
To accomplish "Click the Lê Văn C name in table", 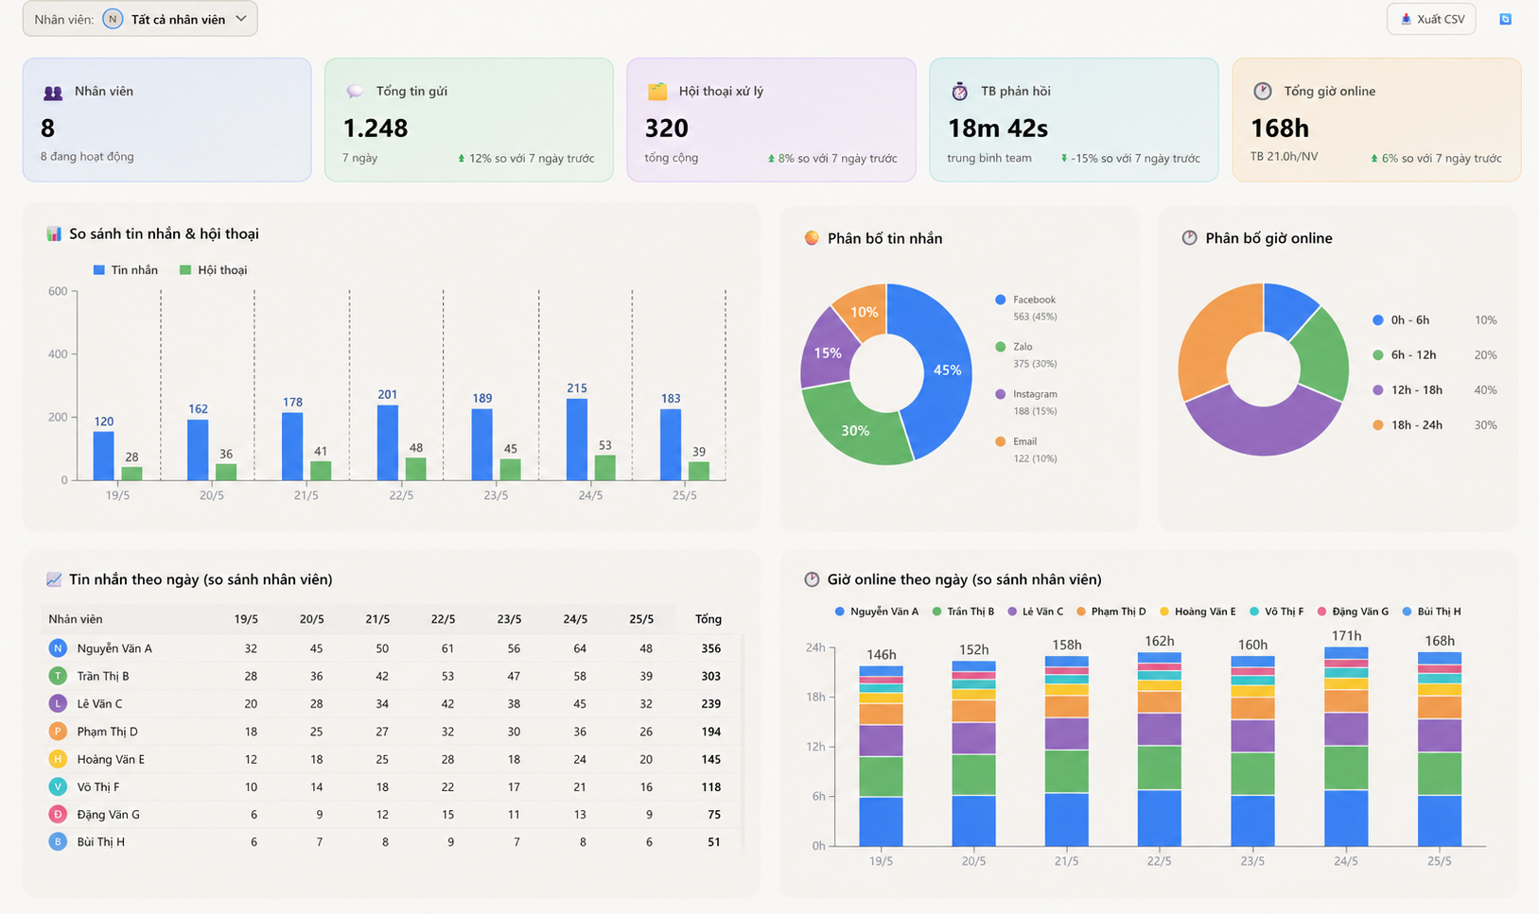I will click(99, 703).
